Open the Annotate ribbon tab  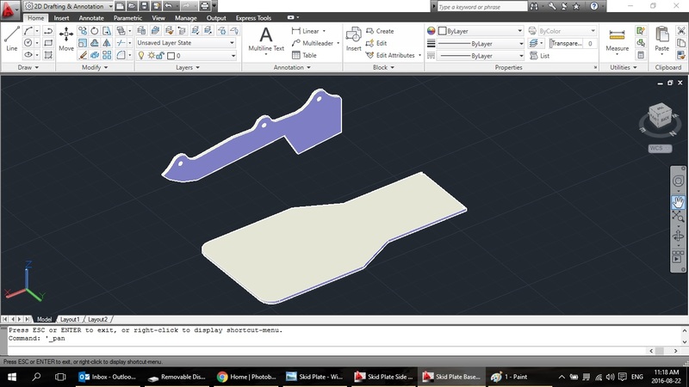point(91,18)
